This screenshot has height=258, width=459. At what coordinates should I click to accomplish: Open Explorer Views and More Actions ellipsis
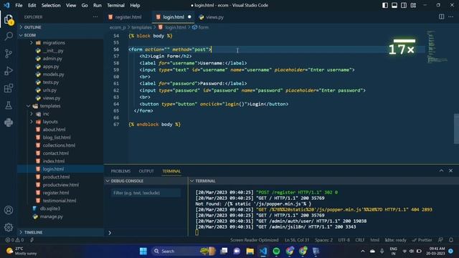click(95, 17)
